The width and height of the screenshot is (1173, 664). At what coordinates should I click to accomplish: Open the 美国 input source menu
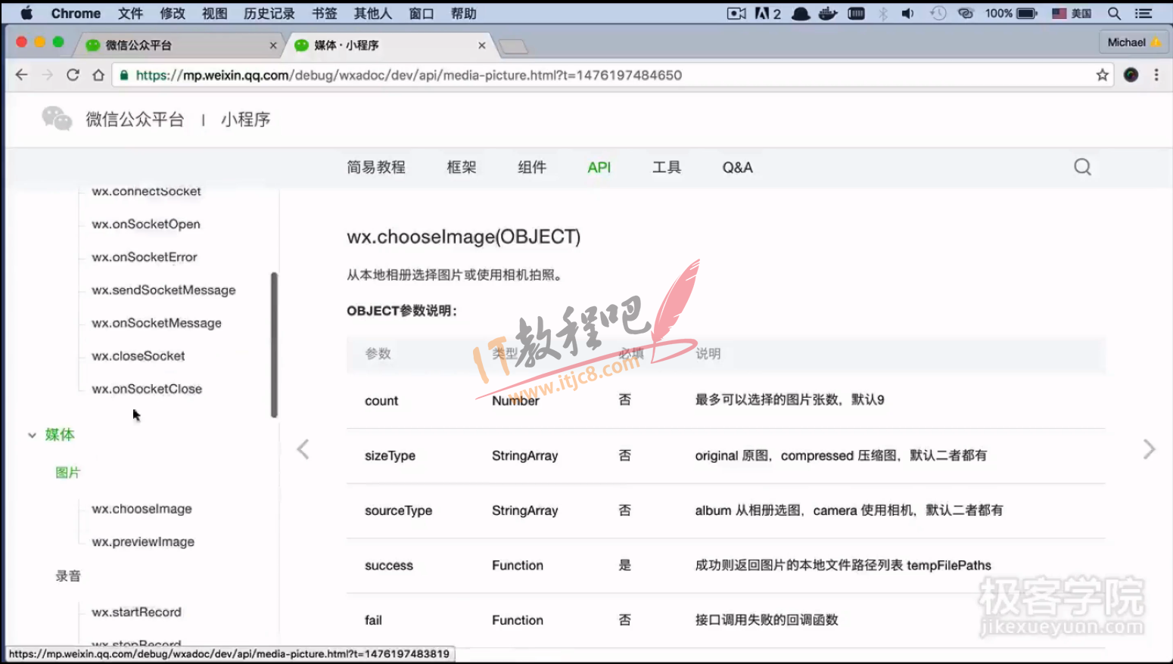click(1072, 14)
